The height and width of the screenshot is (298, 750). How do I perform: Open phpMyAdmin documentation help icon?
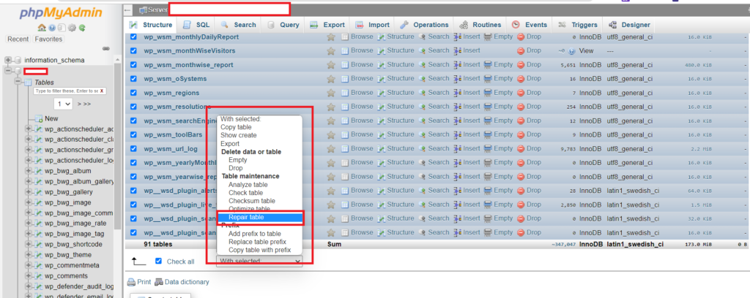52,28
